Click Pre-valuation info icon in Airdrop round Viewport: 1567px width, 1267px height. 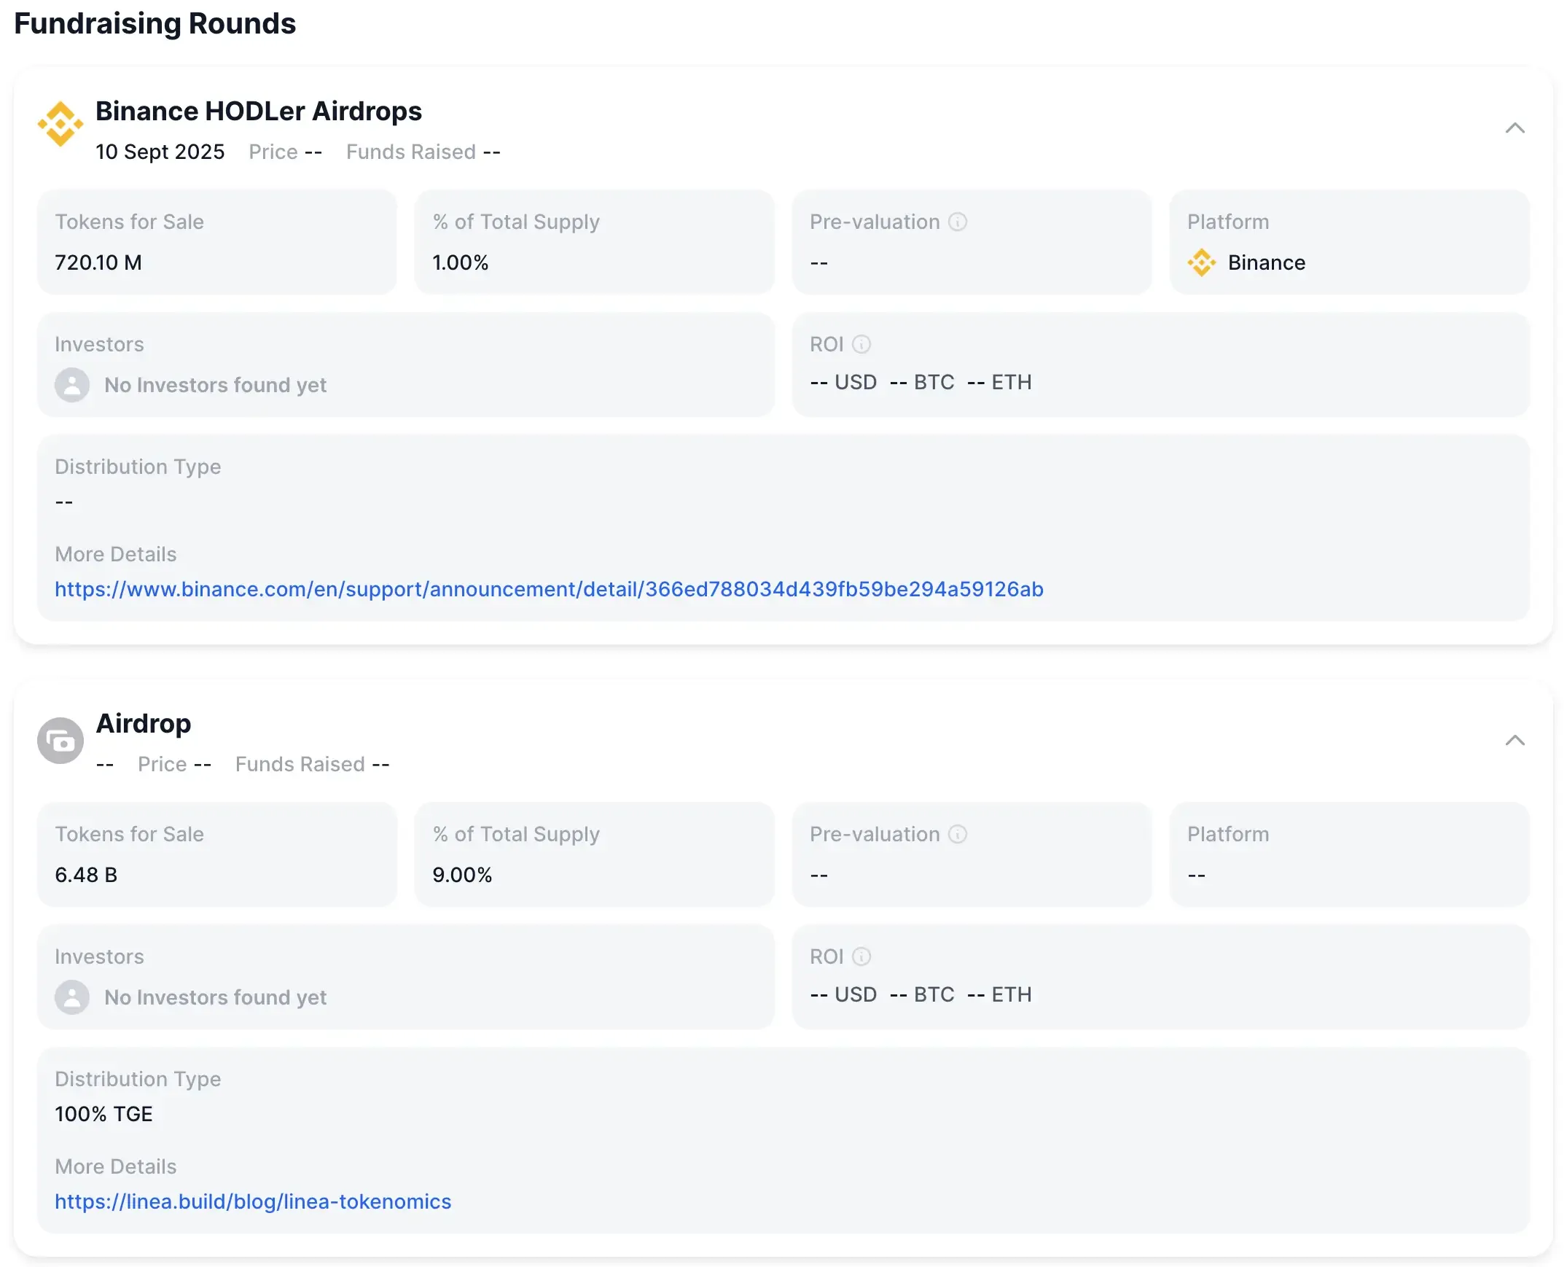tap(957, 834)
